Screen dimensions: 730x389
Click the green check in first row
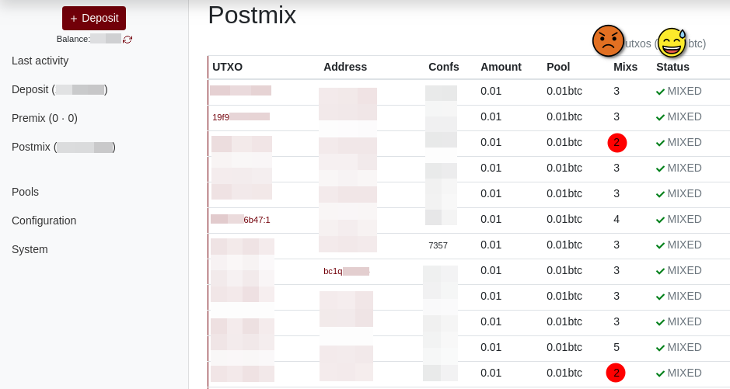[660, 92]
